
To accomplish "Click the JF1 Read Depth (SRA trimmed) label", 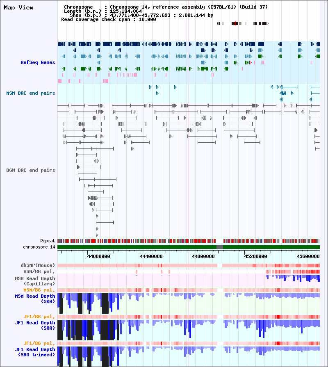I will point(35,352).
